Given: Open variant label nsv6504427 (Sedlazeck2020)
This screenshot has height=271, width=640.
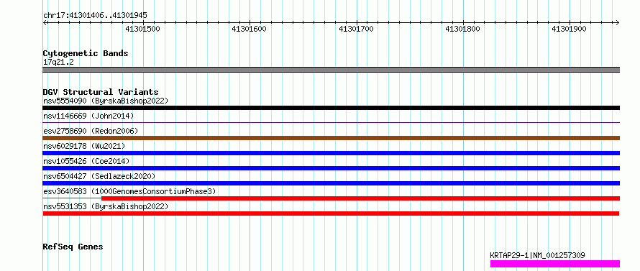Looking at the screenshot, I should tap(99, 176).
